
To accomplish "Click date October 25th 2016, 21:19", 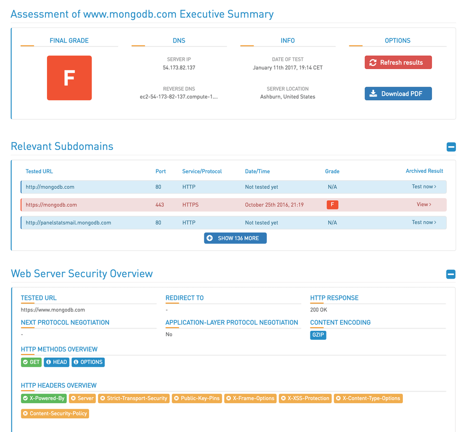I will coord(274,205).
